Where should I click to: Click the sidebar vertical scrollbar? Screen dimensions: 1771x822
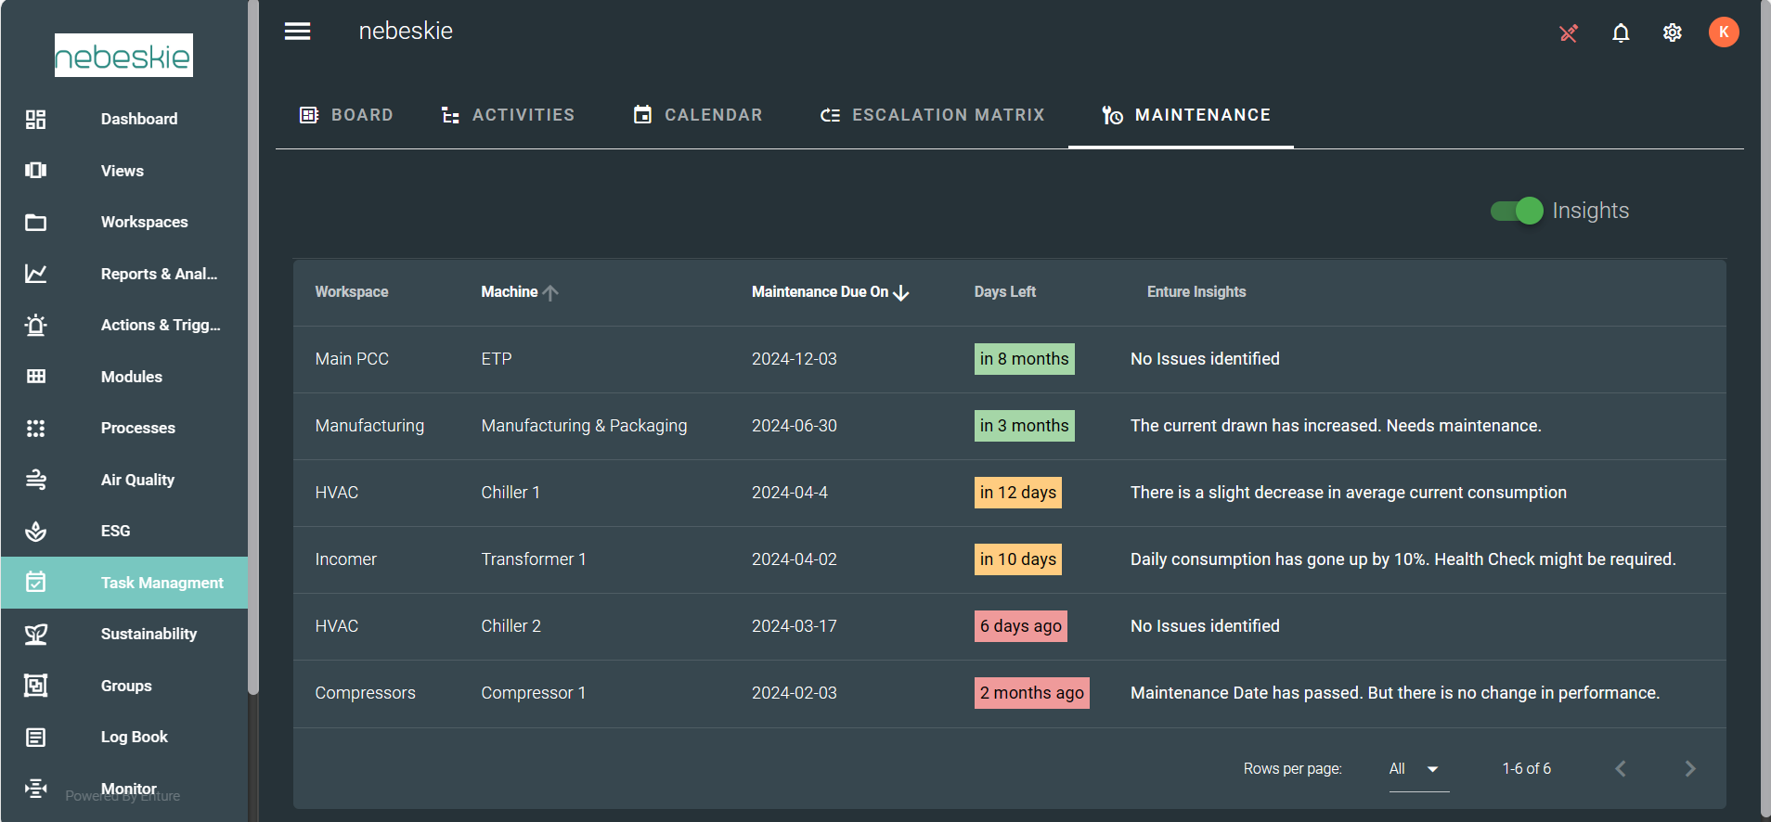point(253,371)
